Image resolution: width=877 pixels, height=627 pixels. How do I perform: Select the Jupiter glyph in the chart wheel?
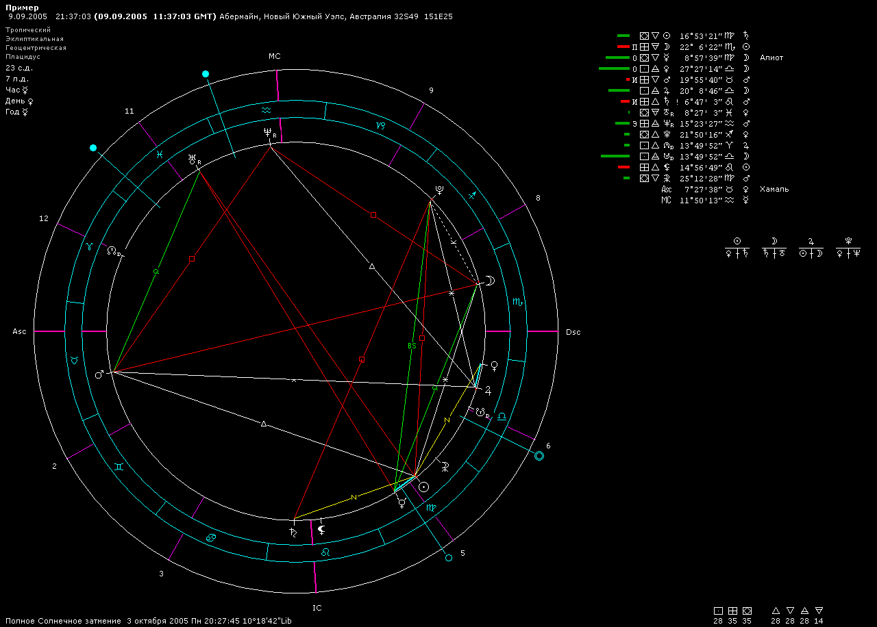(x=489, y=391)
